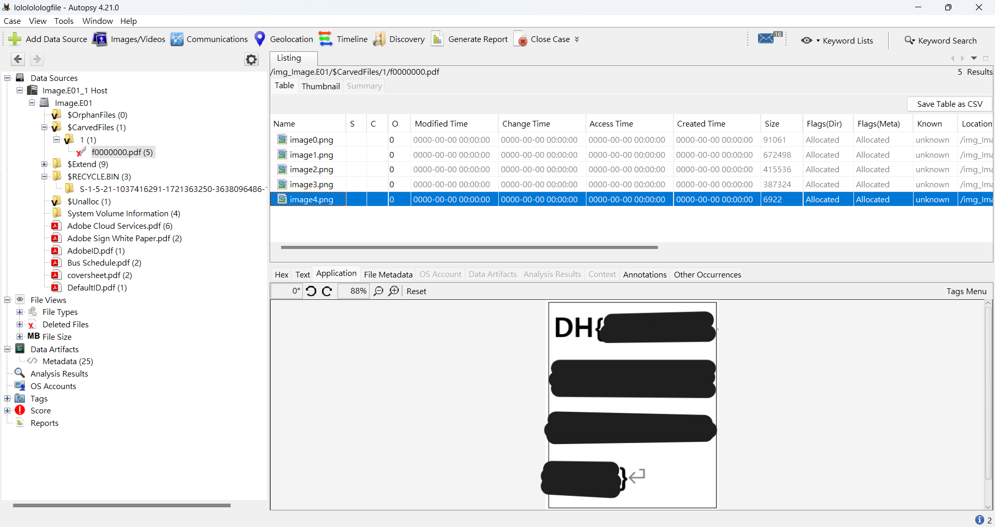Collapse the $CarvedFiles folder
The width and height of the screenshot is (995, 527).
(45, 128)
